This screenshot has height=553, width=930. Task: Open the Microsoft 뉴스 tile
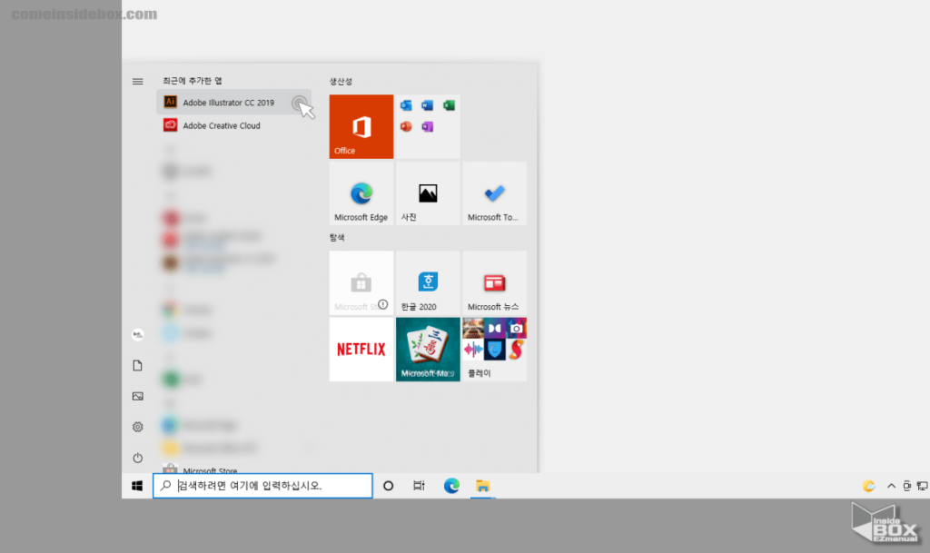[494, 283]
